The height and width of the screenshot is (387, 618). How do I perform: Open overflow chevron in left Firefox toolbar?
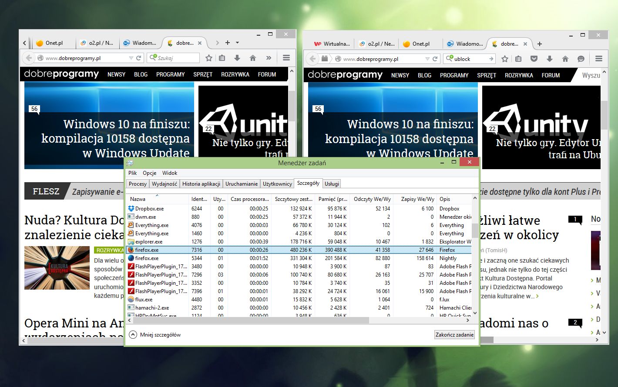(x=269, y=58)
